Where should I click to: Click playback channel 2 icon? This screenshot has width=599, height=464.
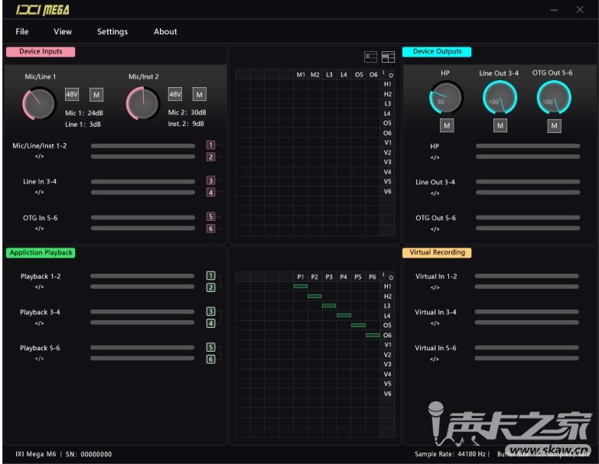[x=210, y=287]
